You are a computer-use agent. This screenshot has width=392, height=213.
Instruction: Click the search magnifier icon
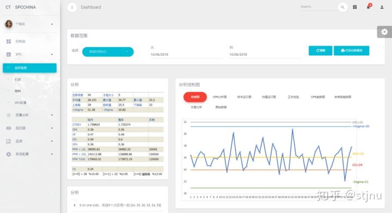tap(342, 7)
